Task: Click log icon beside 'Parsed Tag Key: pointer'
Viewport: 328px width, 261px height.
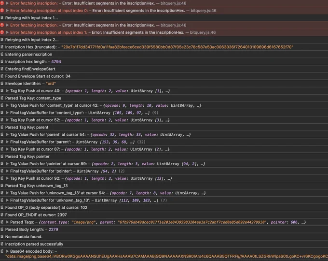Action: coord(2,156)
